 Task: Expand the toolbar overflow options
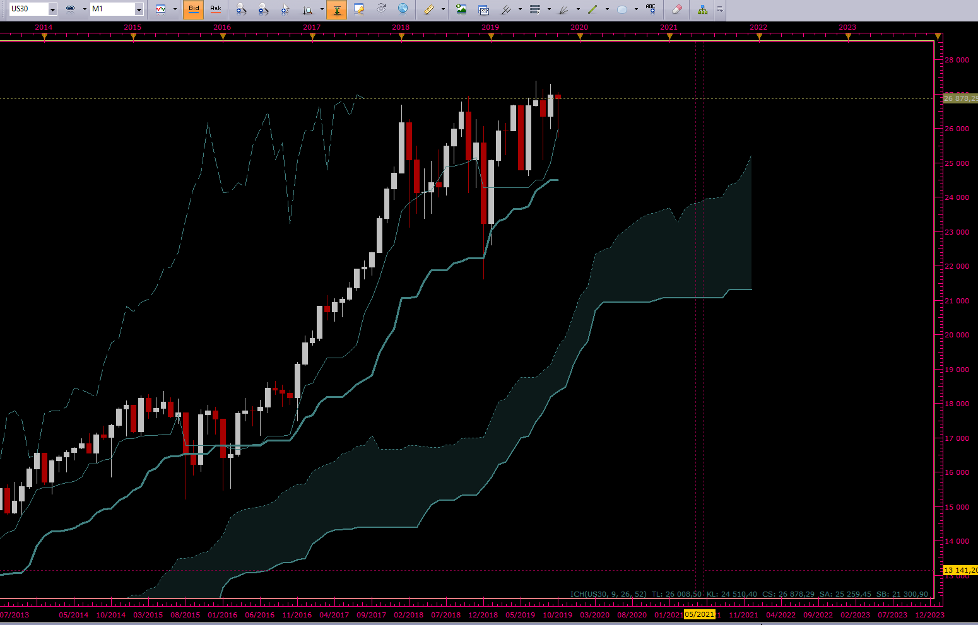tap(720, 9)
